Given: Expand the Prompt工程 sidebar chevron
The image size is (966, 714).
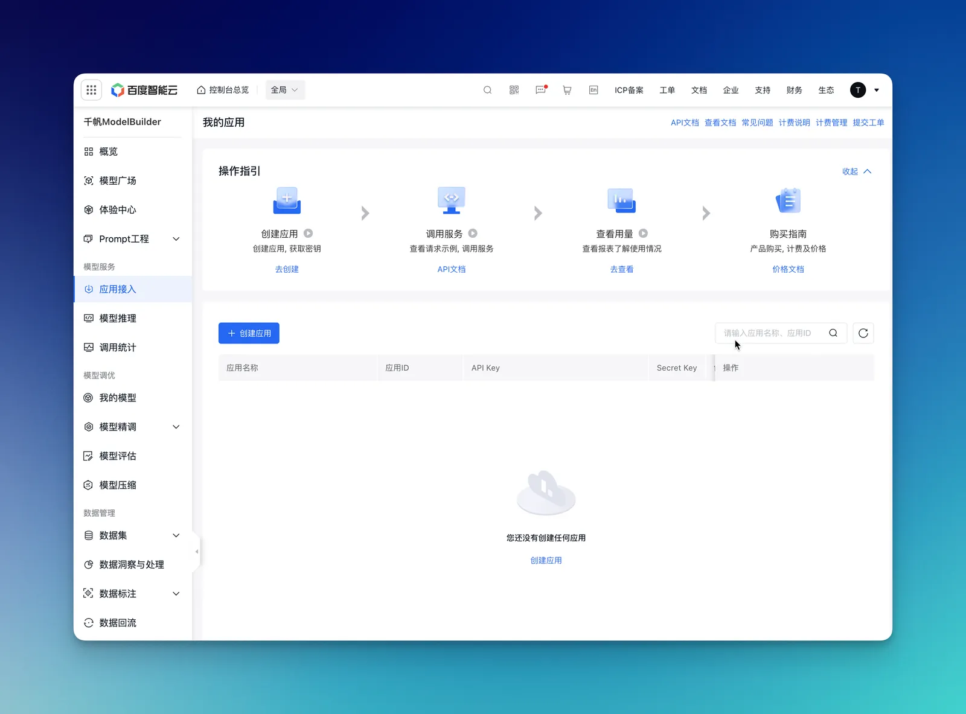Looking at the screenshot, I should (176, 239).
